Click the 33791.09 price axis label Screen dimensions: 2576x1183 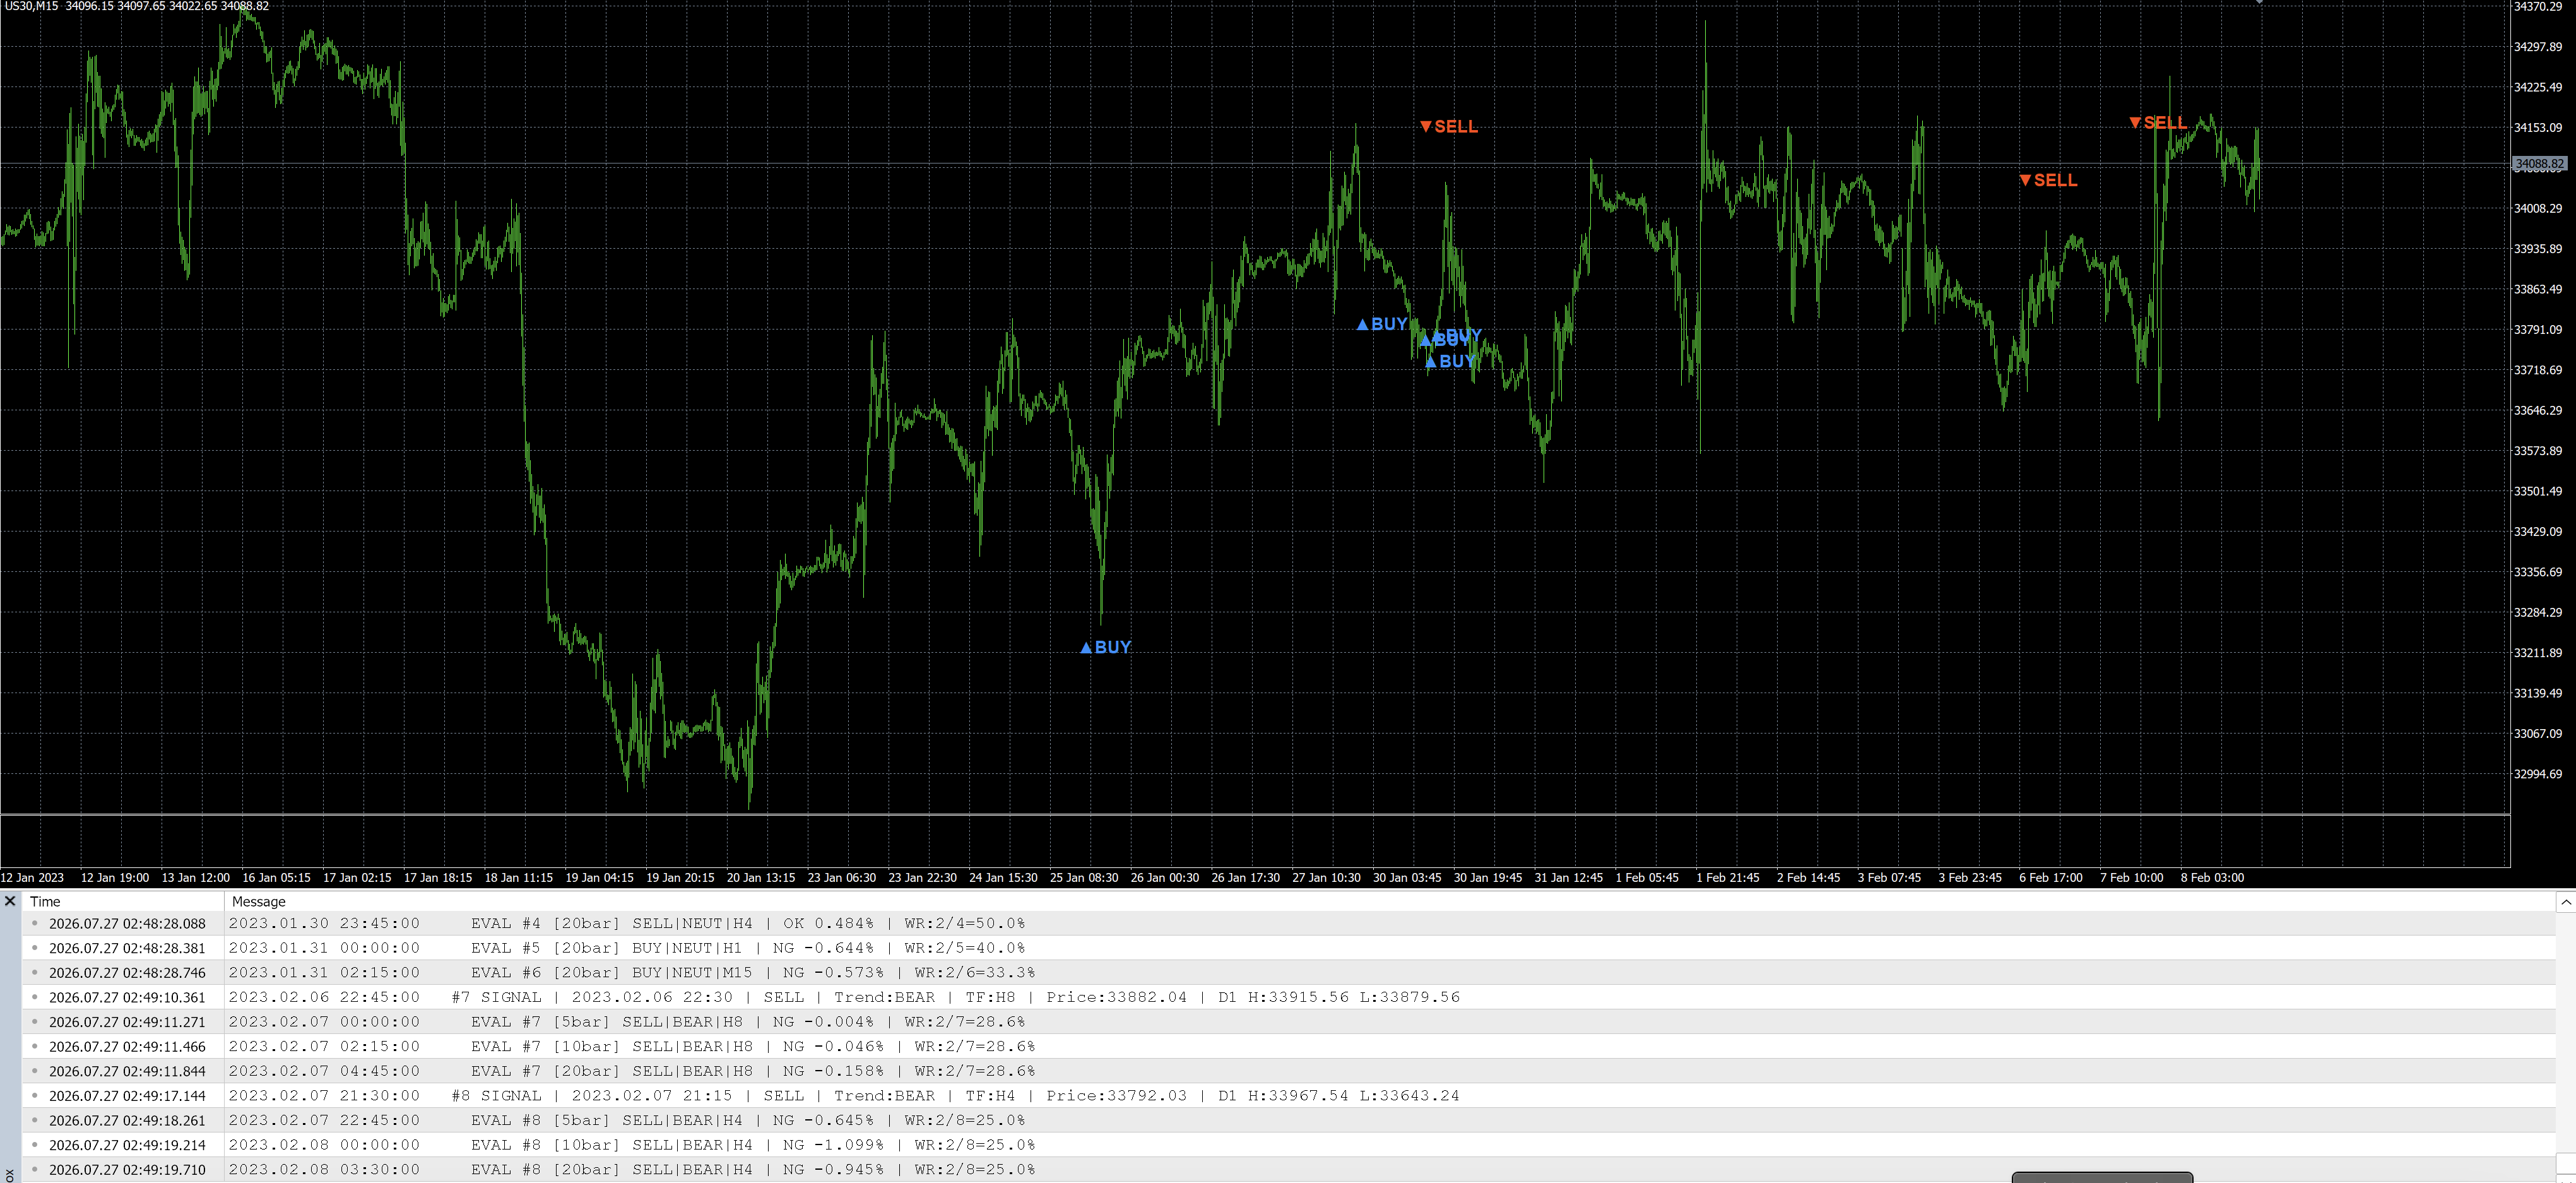point(2538,329)
